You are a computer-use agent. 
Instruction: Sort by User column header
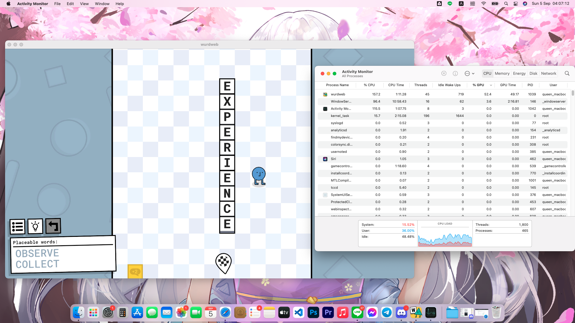[x=553, y=85]
